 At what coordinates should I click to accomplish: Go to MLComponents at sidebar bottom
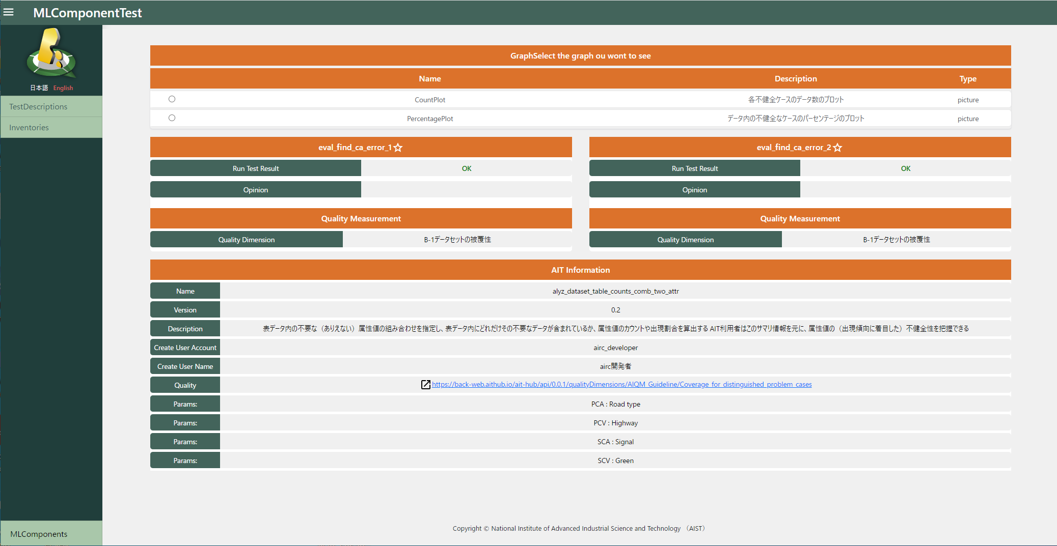(x=39, y=534)
